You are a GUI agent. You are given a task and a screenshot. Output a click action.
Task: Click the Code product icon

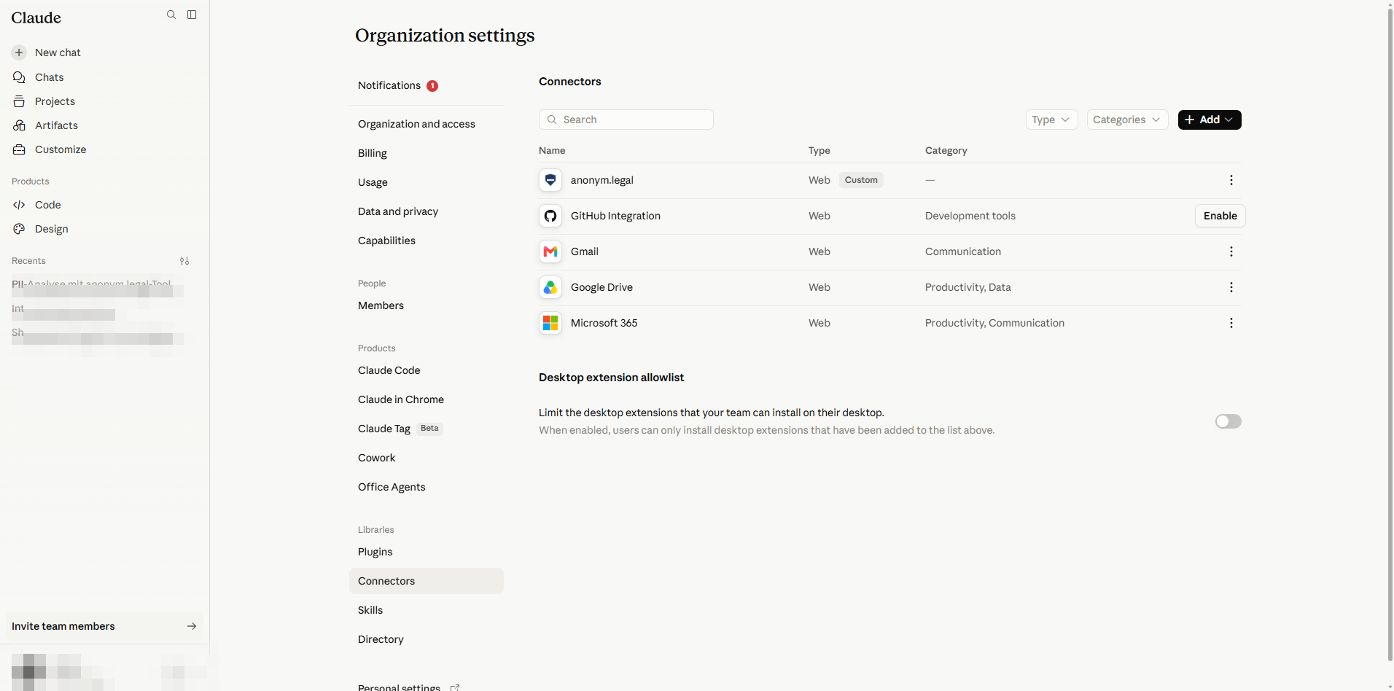tap(19, 205)
